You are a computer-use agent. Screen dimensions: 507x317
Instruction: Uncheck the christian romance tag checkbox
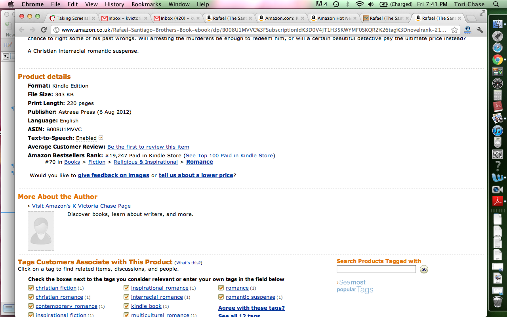(x=31, y=297)
